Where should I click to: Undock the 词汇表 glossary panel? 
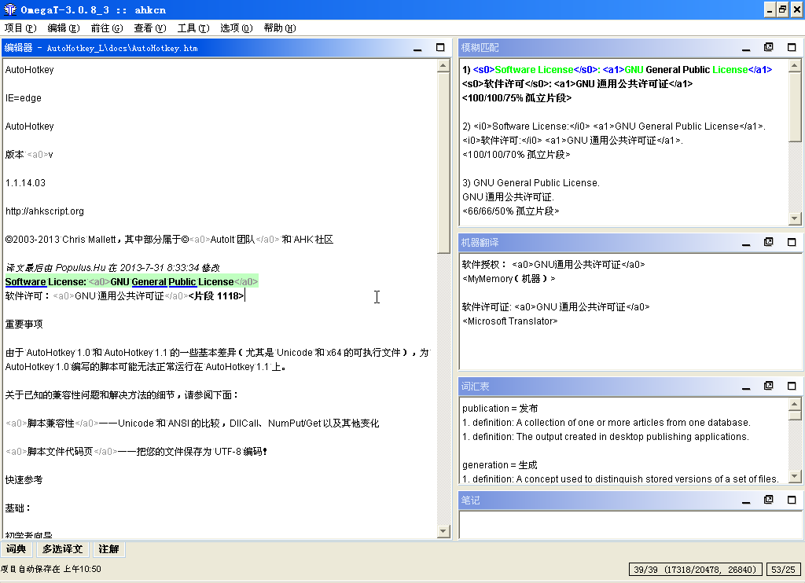tap(769, 386)
